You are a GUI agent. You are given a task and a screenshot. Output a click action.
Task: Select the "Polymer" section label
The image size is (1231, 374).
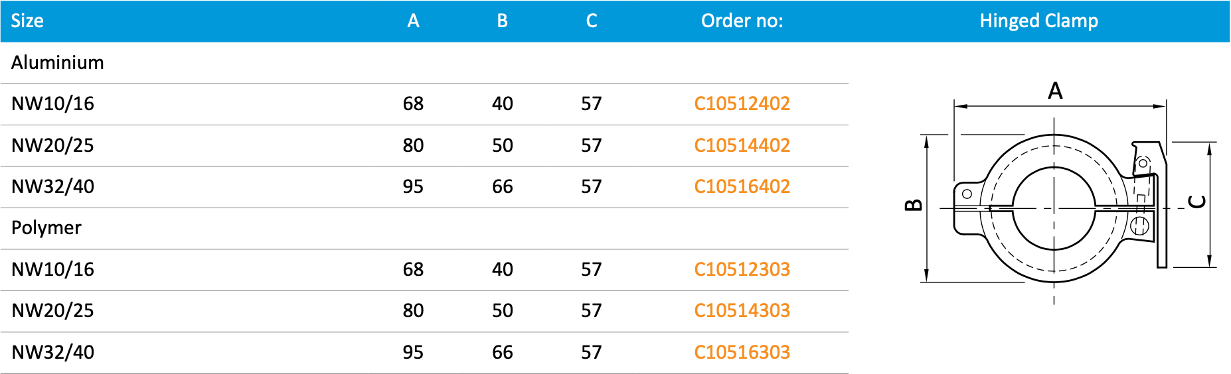(46, 228)
